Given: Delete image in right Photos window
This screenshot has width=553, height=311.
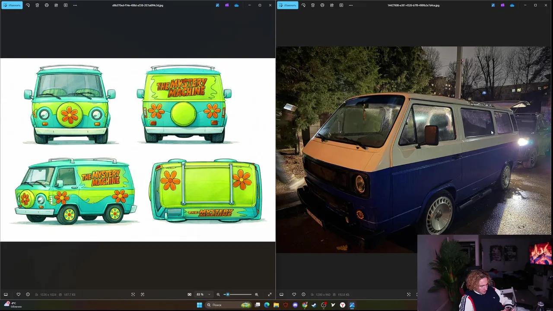Looking at the screenshot, I should point(313,5).
